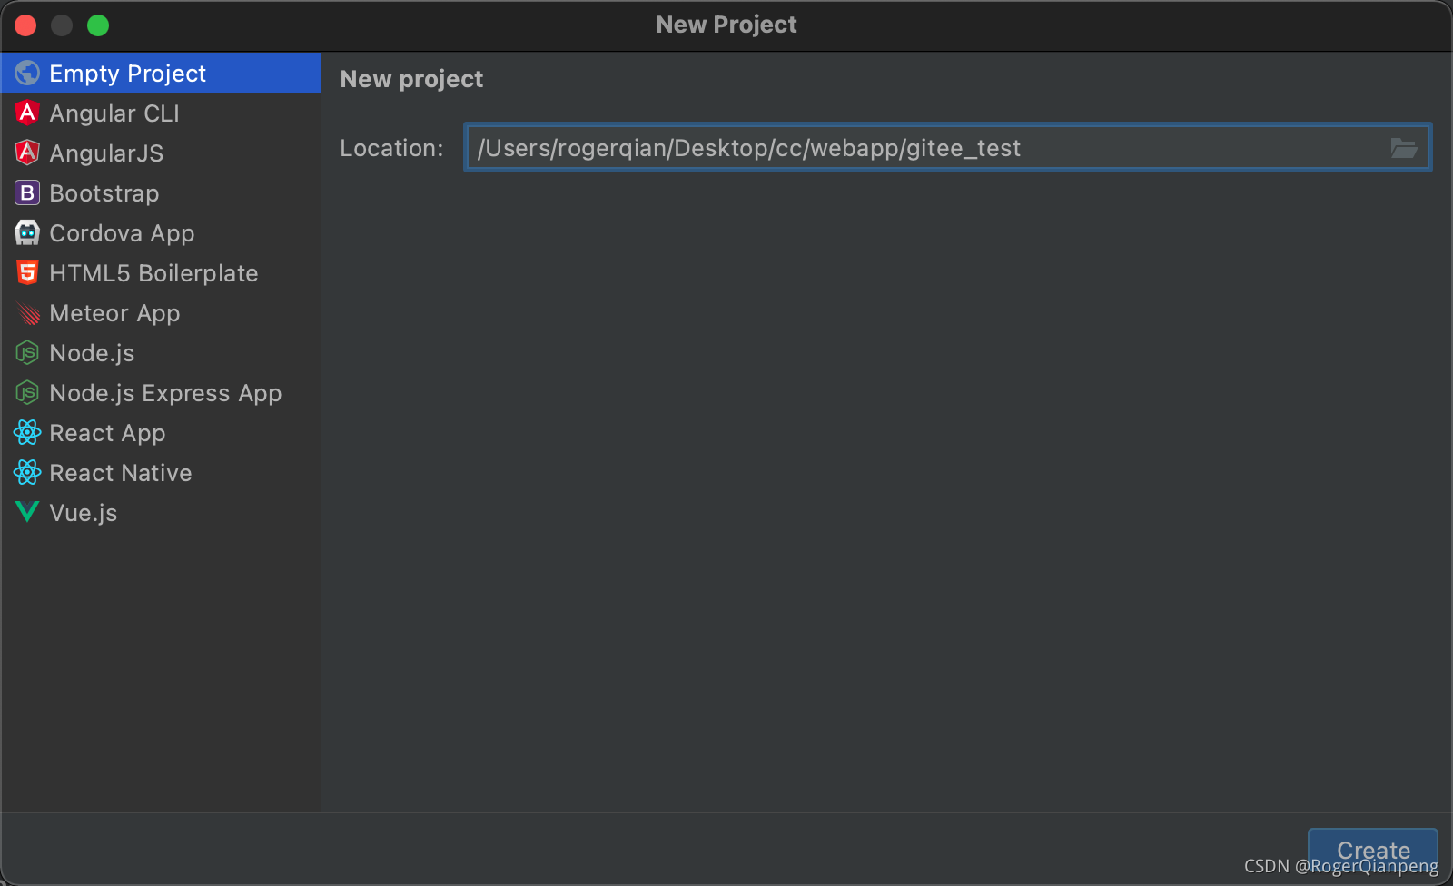Image resolution: width=1453 pixels, height=886 pixels.
Task: Select React App label
Action: 107,433
